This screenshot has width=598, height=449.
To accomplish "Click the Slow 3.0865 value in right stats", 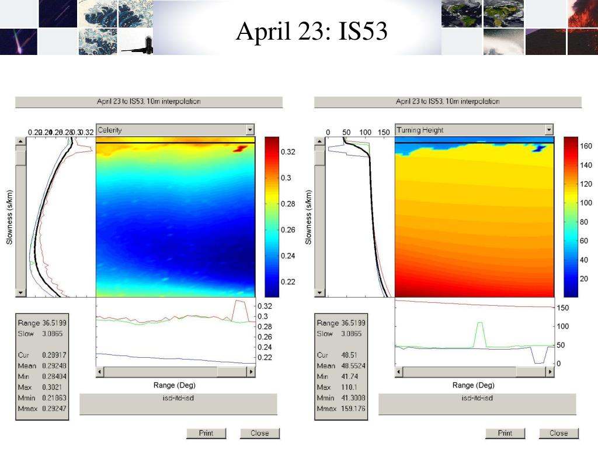I will 351,334.
